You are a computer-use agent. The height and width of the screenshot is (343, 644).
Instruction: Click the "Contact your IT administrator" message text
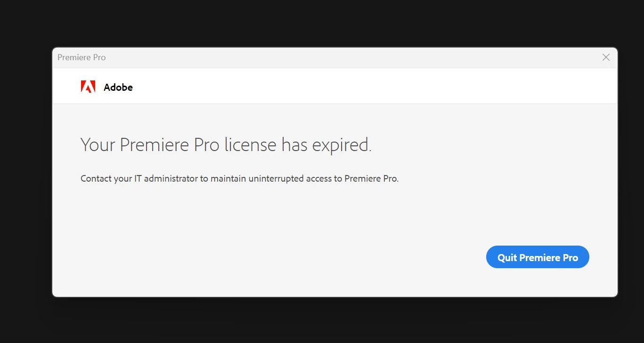click(239, 179)
